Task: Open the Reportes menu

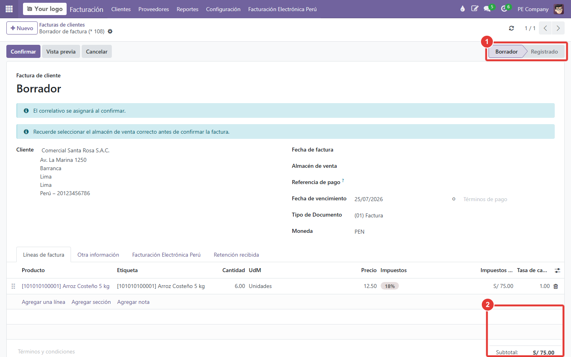Action: coord(188,9)
